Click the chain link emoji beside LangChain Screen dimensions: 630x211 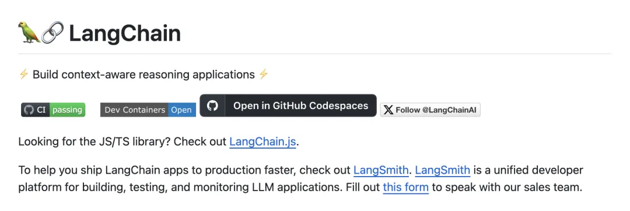52,33
